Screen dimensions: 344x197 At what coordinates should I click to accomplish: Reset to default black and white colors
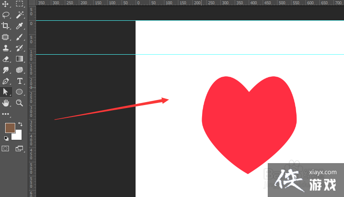click(x=6, y=139)
